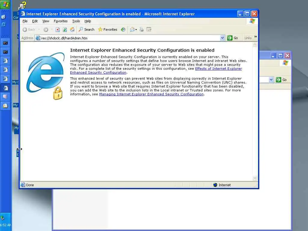Viewport: 308px width, 231px height.
Task: Click the Back toolbar button
Action: (x=29, y=30)
